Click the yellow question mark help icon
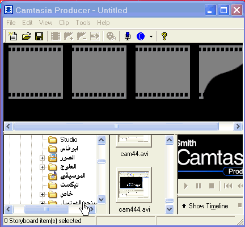 coord(164,36)
